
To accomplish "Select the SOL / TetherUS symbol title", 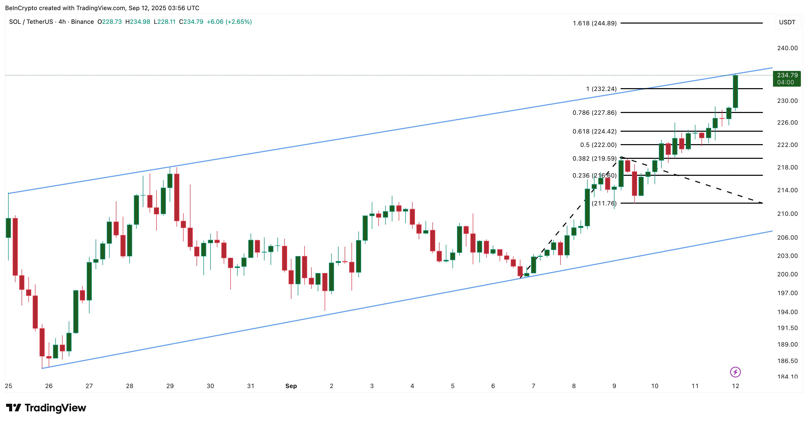I will coord(31,22).
